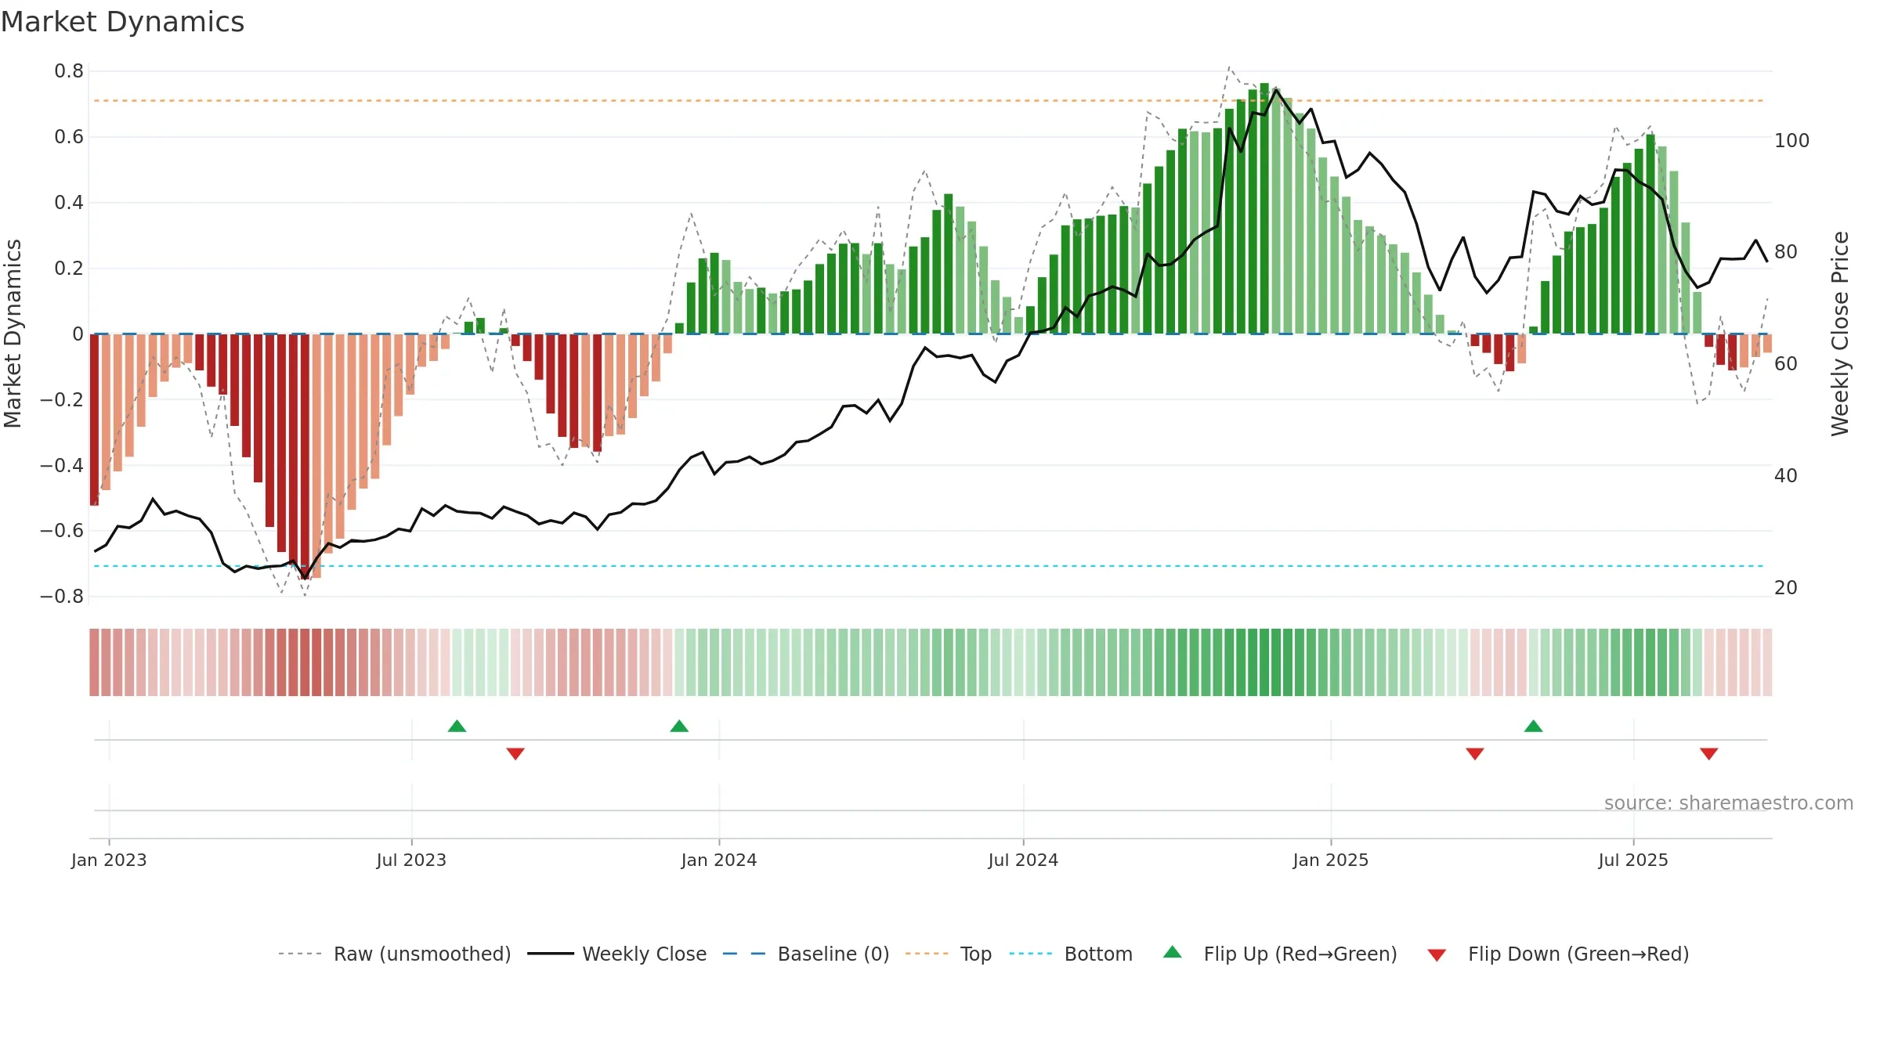
Task: Click the Jul 2023 x-axis label
Action: point(411,860)
